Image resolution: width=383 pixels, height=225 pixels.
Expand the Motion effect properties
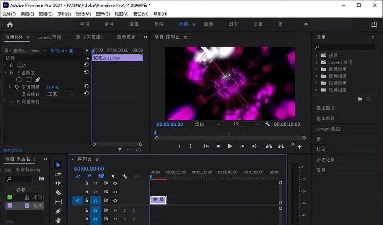(5, 65)
